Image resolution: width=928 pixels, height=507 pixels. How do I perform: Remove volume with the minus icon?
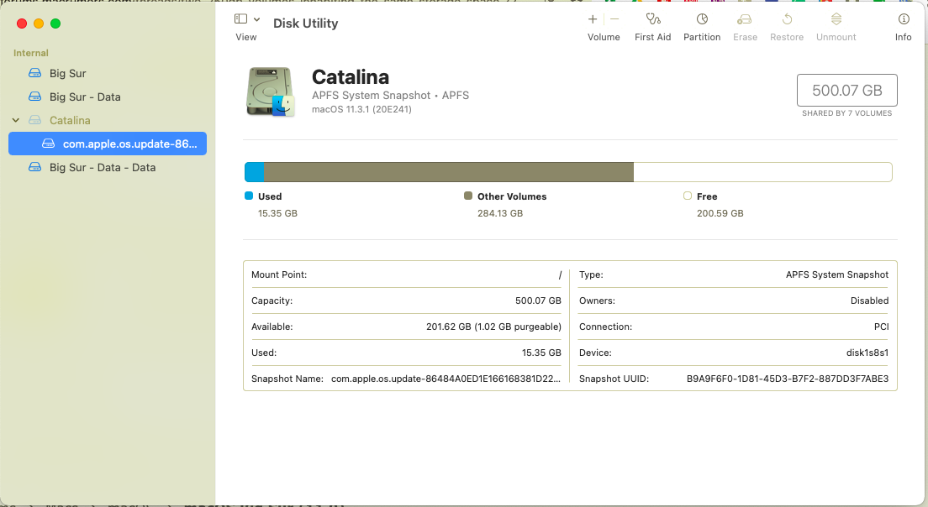(x=614, y=19)
